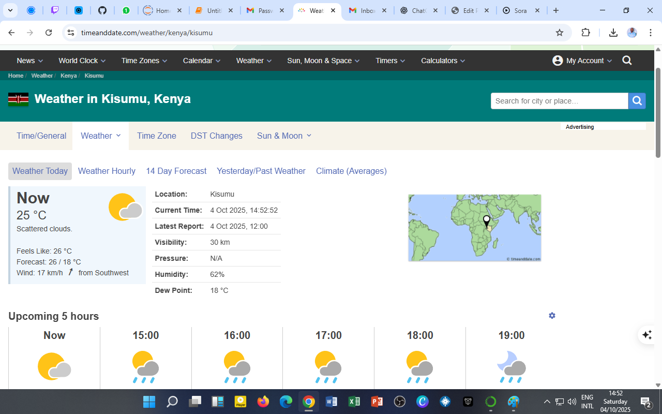Click the Kenya flag icon
This screenshot has height=414, width=662.
click(18, 99)
